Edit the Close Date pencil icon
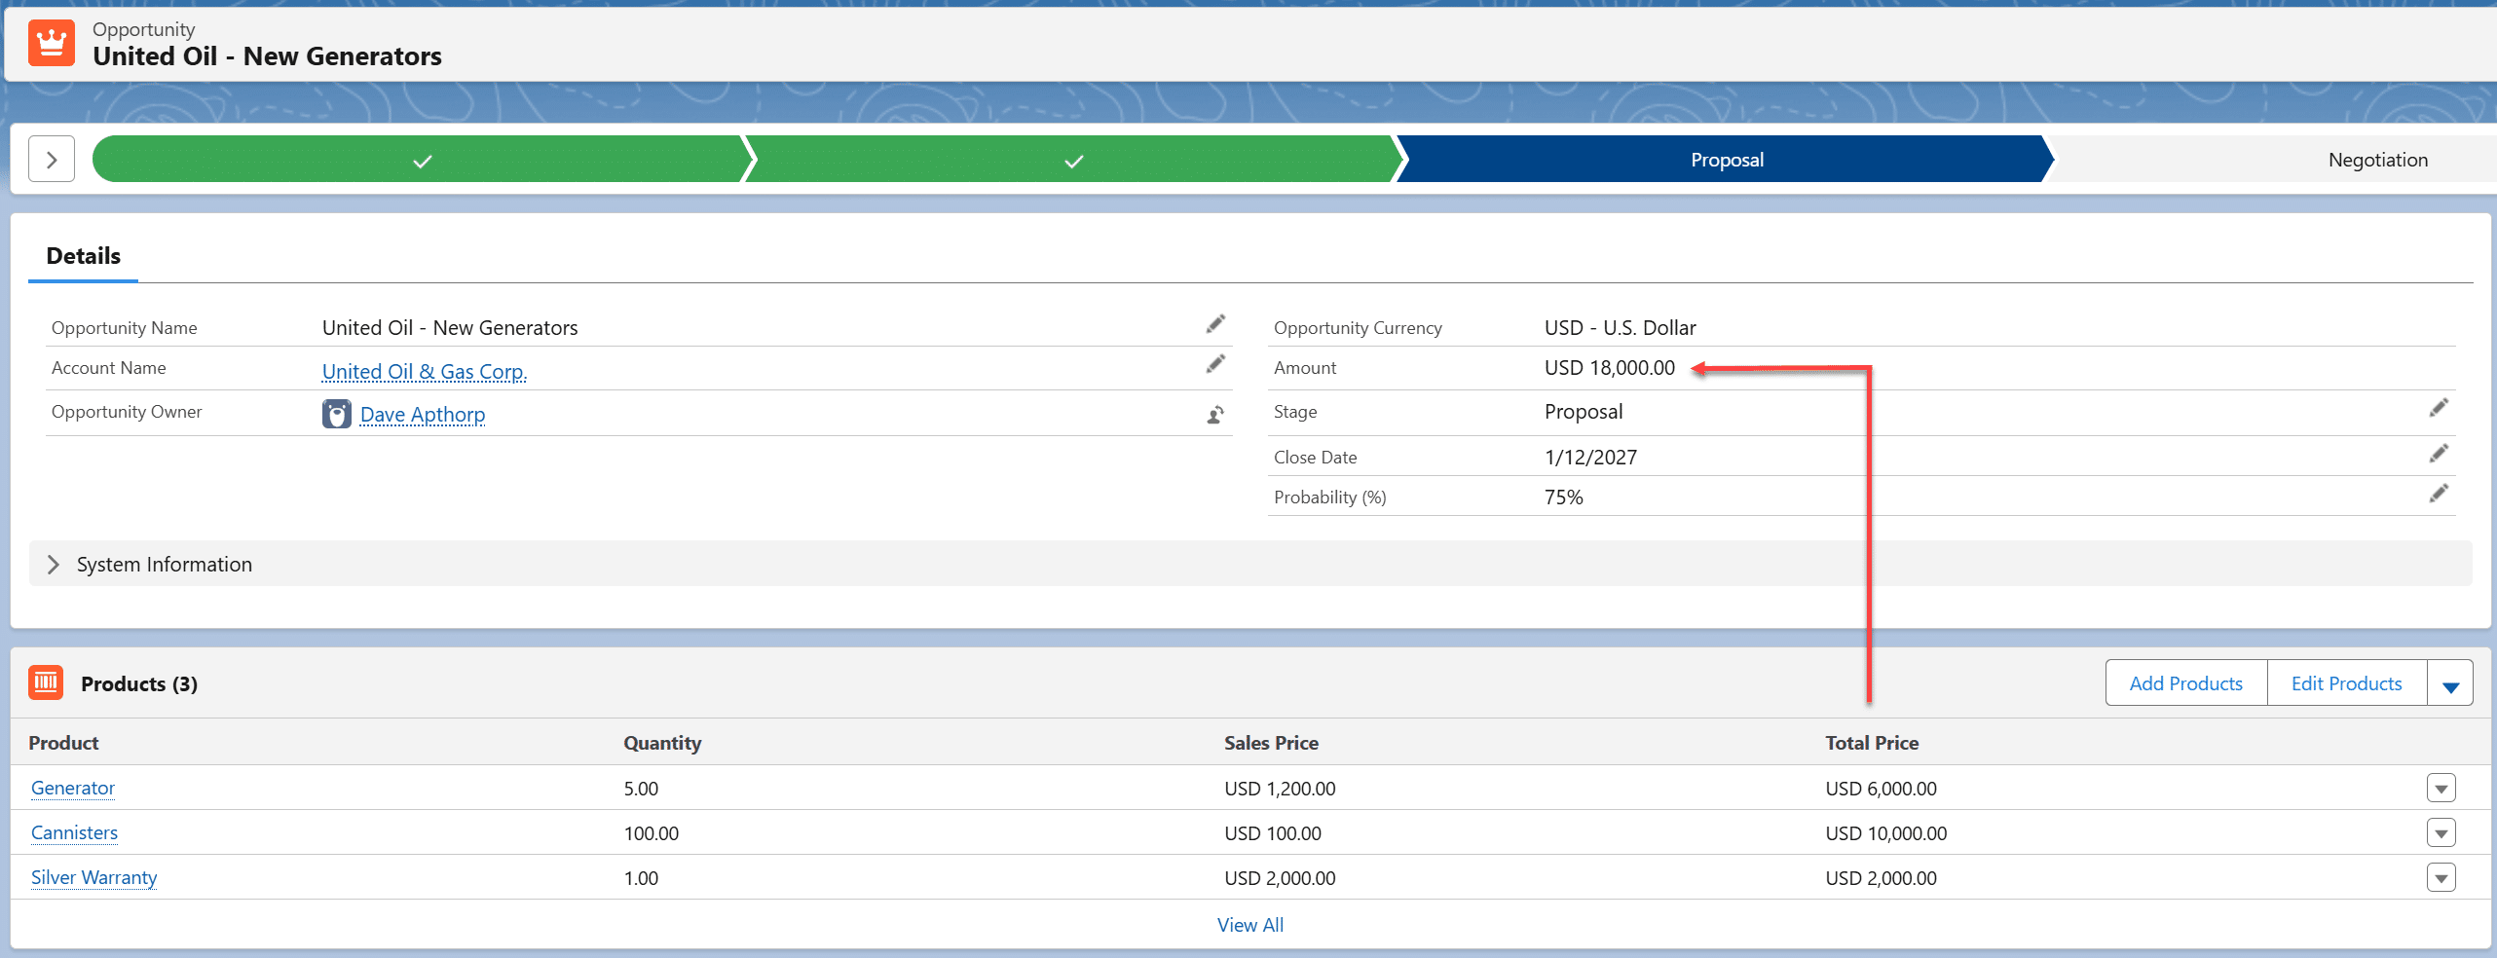Image resolution: width=2497 pixels, height=958 pixels. point(2439,454)
